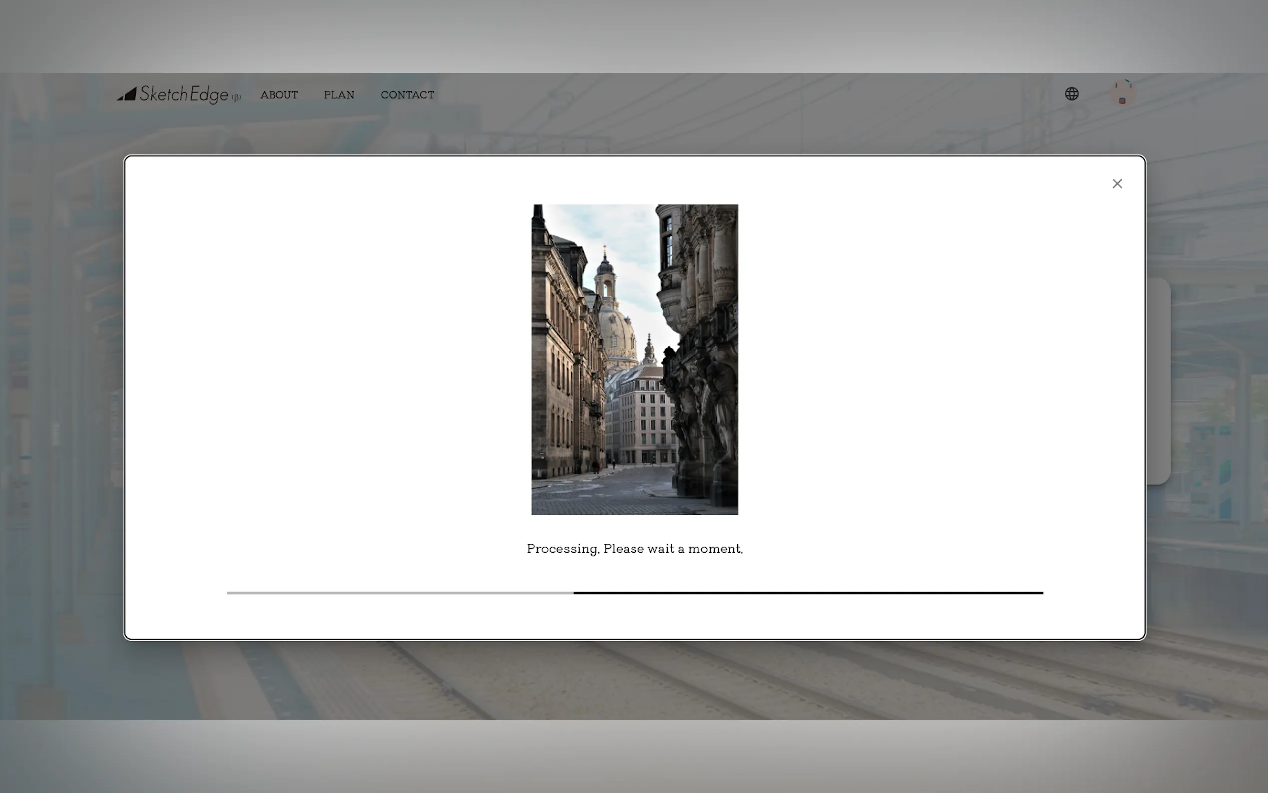Click the blurred top banner area
Screen dimensions: 1268x793
[x=634, y=35]
